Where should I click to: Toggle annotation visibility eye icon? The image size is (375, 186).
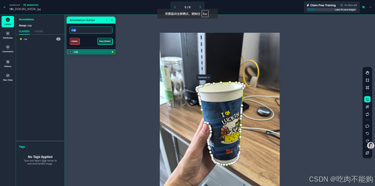[x=364, y=7]
